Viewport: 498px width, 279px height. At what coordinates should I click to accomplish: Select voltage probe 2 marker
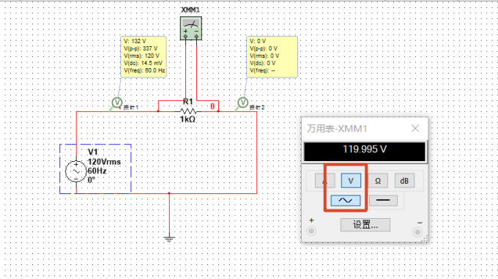click(243, 103)
